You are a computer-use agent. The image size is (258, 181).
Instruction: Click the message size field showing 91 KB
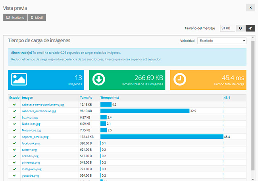pos(227,28)
